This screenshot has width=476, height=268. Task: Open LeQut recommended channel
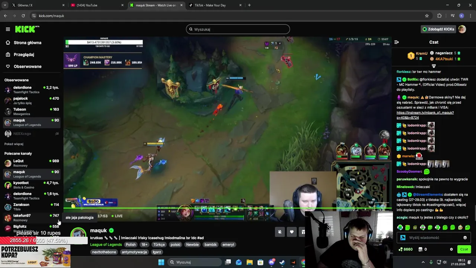[x=32, y=163]
